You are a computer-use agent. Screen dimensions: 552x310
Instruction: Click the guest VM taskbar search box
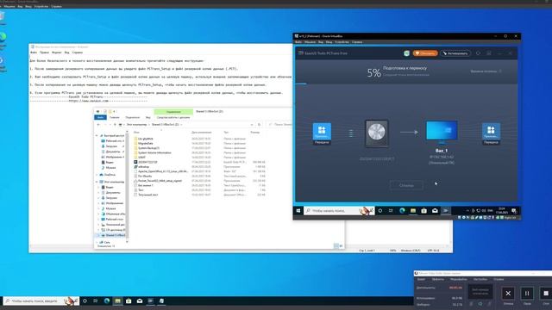339,210
